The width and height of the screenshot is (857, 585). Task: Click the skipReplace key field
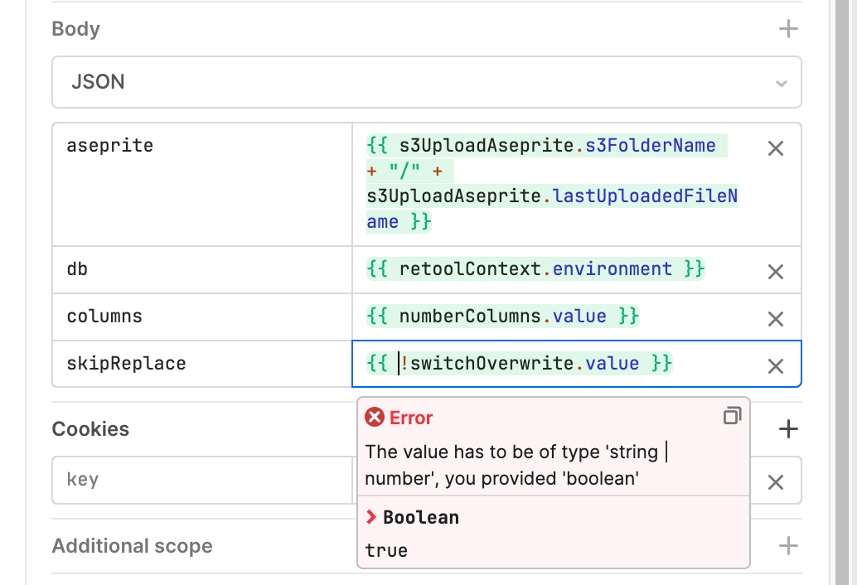click(201, 364)
